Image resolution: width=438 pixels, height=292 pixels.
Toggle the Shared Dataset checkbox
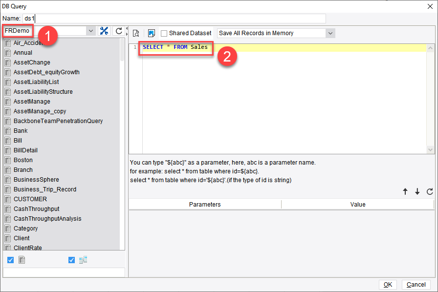(x=165, y=33)
